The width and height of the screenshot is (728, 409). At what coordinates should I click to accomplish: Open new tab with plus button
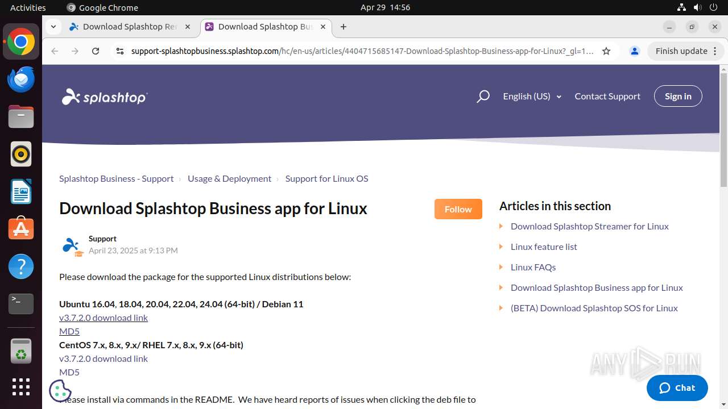coord(343,27)
